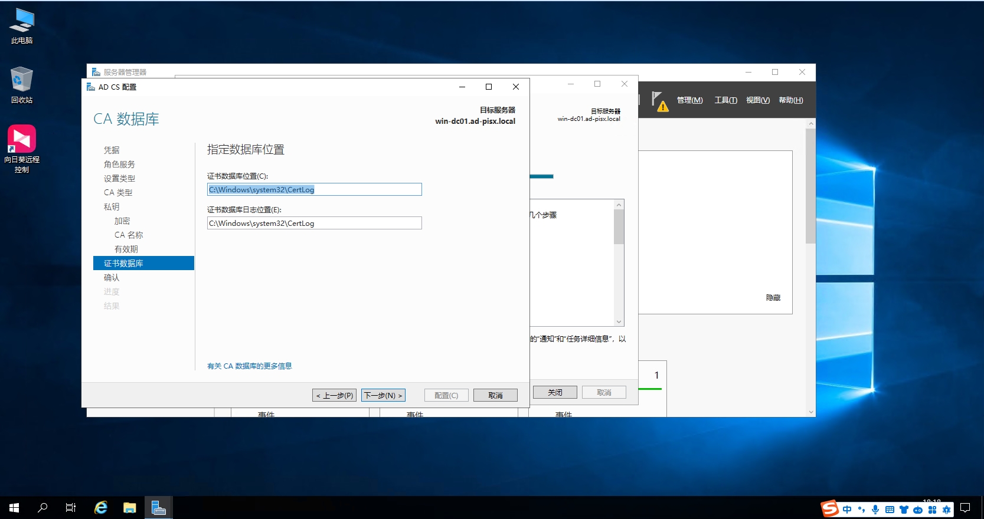Click the taskbar search magnifier icon
The image size is (984, 519).
(43, 508)
